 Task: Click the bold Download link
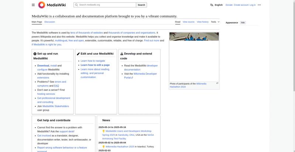[43, 66]
